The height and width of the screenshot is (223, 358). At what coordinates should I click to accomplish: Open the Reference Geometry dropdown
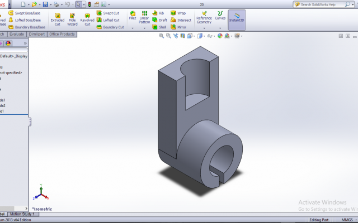tap(204, 28)
